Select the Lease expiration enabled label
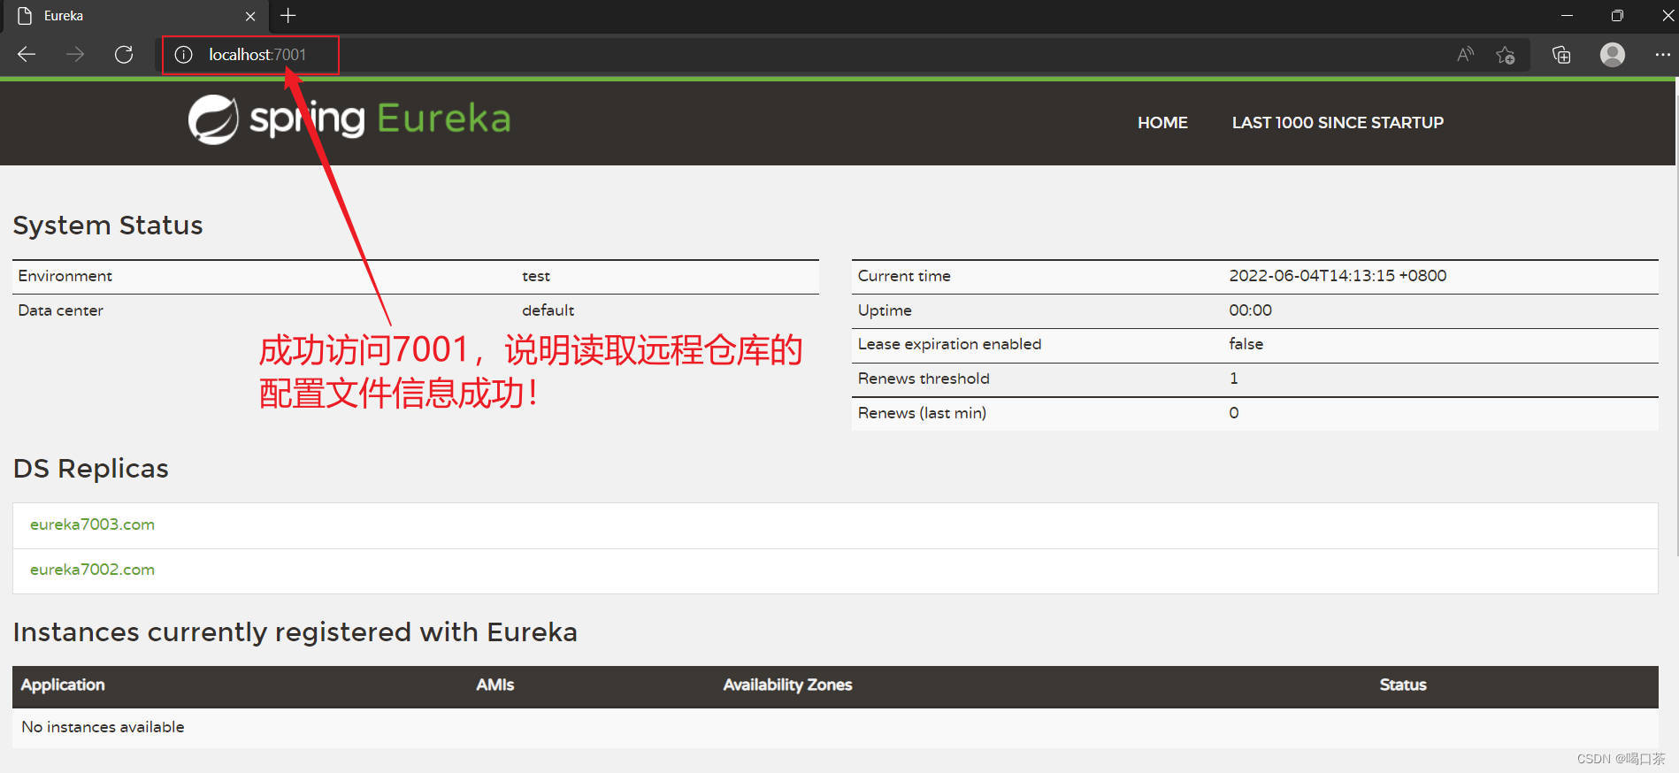This screenshot has width=1679, height=773. coord(949,344)
